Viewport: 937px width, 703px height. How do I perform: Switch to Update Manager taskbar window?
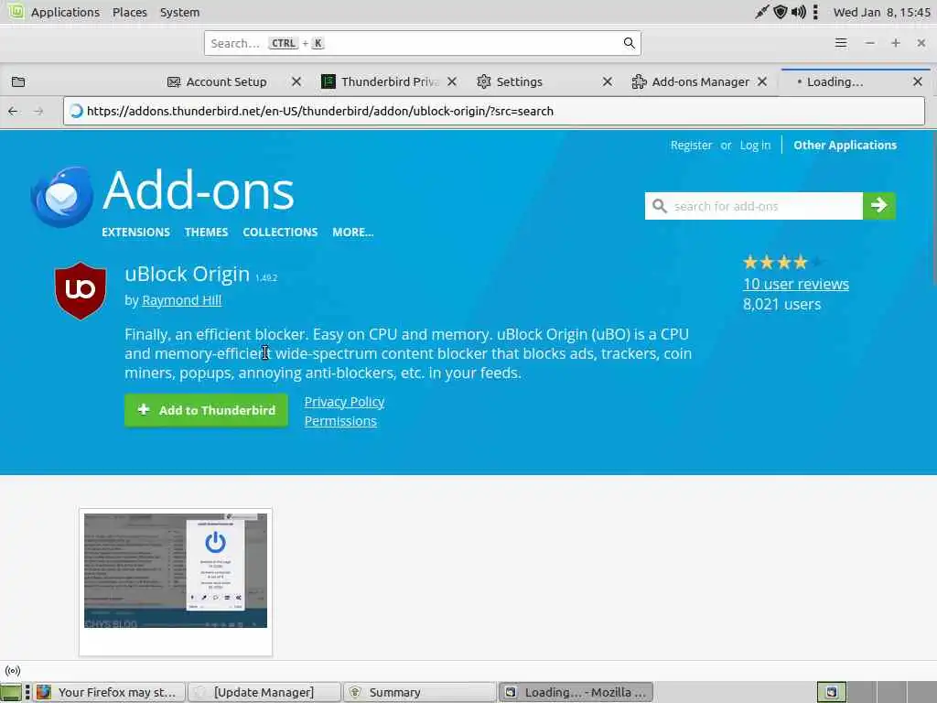pos(264,692)
